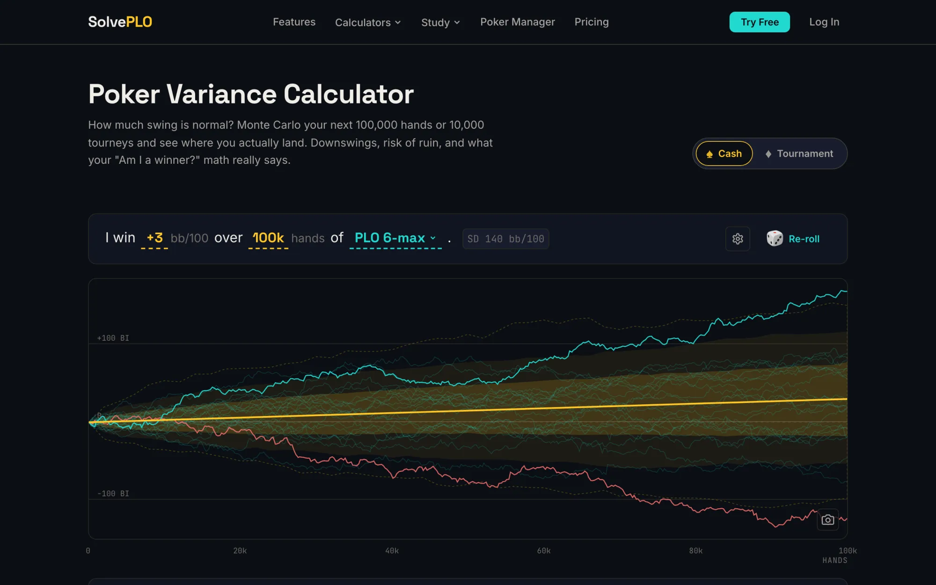Click the diamond icon in Tournament toggle

pos(768,154)
